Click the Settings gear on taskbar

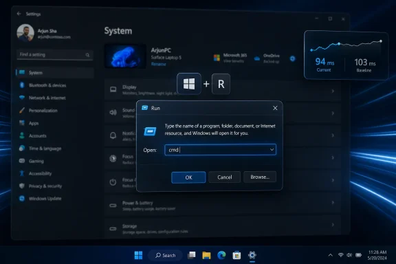click(252, 255)
